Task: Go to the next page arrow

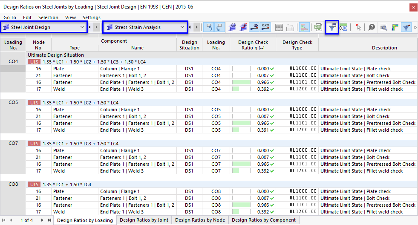Action: [x=42, y=220]
